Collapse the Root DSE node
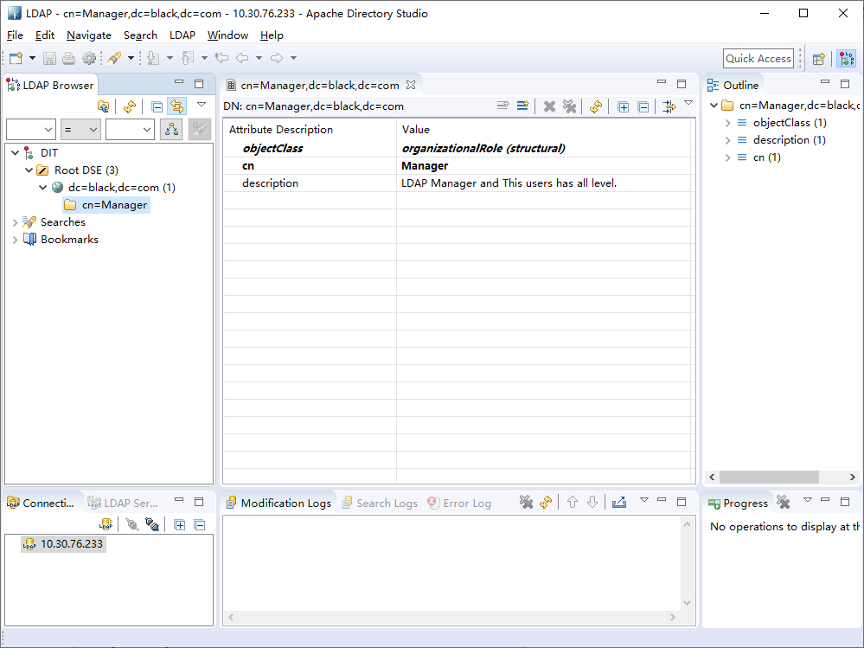Image resolution: width=864 pixels, height=648 pixels. pos(29,170)
